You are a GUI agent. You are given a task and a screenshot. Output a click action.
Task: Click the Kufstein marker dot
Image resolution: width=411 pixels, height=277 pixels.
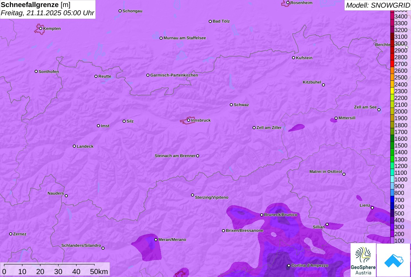[294, 57]
